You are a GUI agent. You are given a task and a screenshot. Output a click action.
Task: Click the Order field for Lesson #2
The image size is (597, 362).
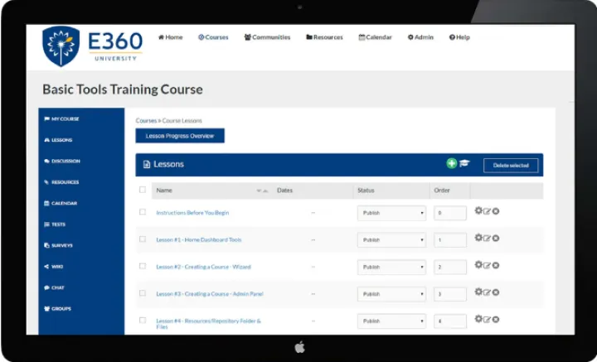[x=450, y=268]
